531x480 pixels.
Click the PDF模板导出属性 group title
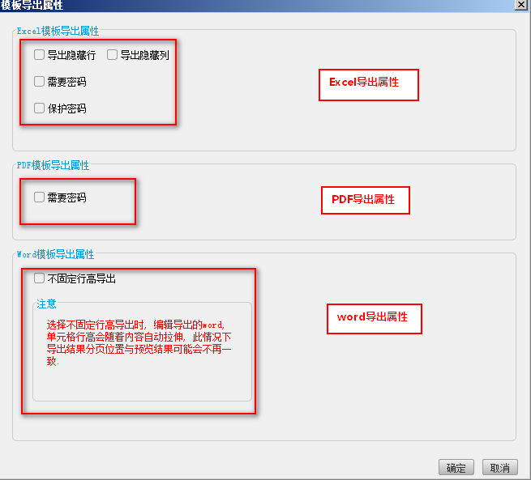[53, 165]
